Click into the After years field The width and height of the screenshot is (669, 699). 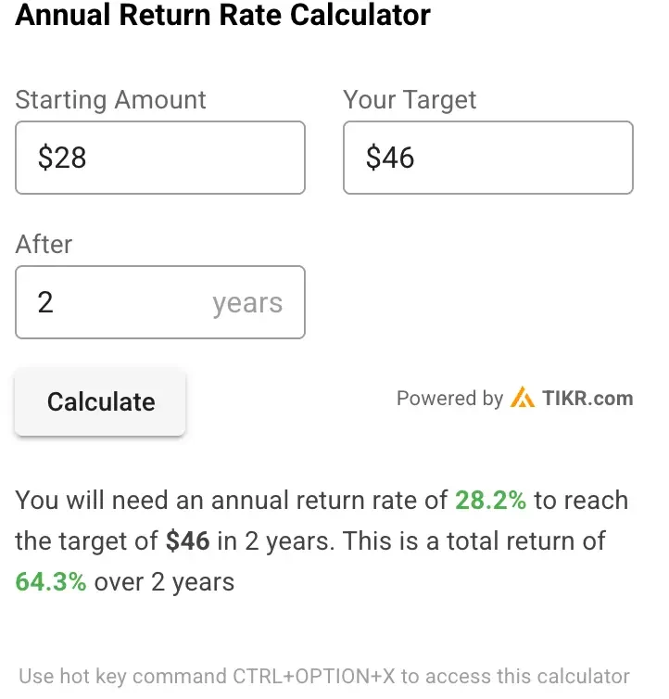click(x=160, y=302)
